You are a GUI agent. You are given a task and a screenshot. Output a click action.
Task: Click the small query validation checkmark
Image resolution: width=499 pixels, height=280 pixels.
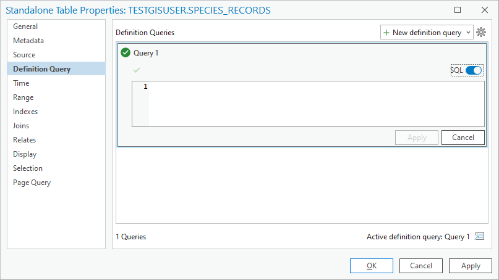pyautogui.click(x=137, y=70)
